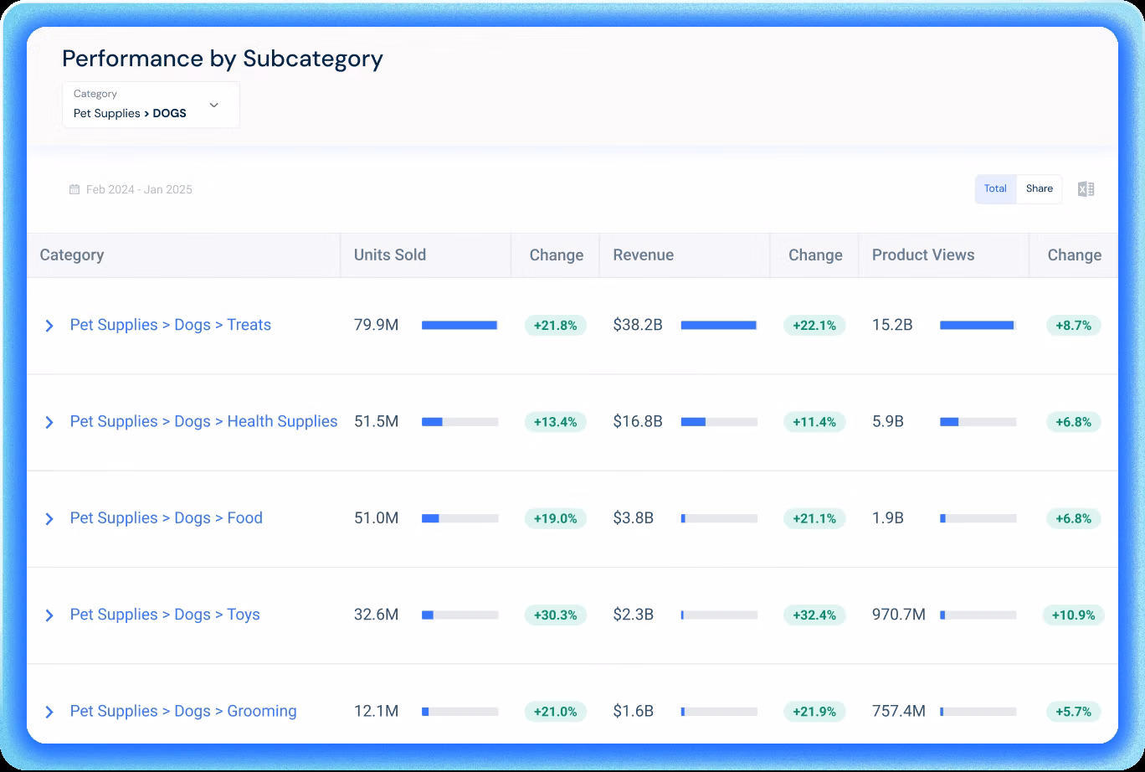This screenshot has width=1145, height=772.
Task: Click the Pet Supplies > Dogs > Toys link
Action: coord(165,615)
